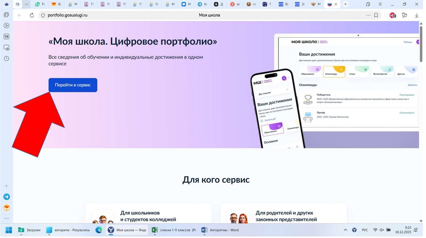Image resolution: width=426 pixels, height=238 pixels.
Task: Open the tab list dropdown chevron
Action: (x=26, y=4)
